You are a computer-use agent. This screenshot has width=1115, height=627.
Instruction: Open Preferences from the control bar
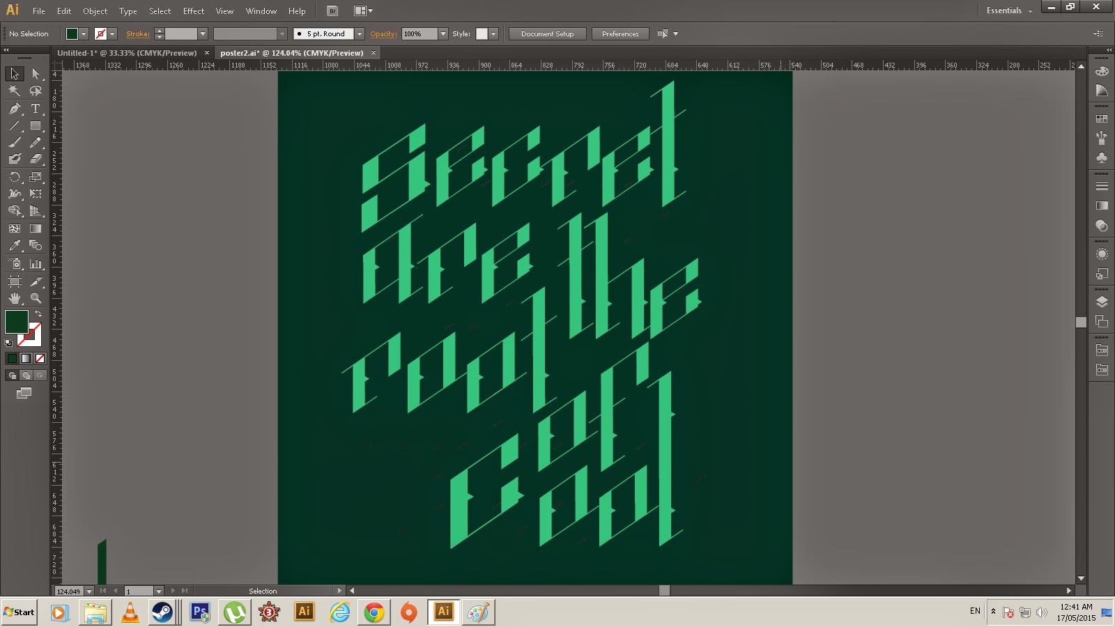[x=620, y=33]
